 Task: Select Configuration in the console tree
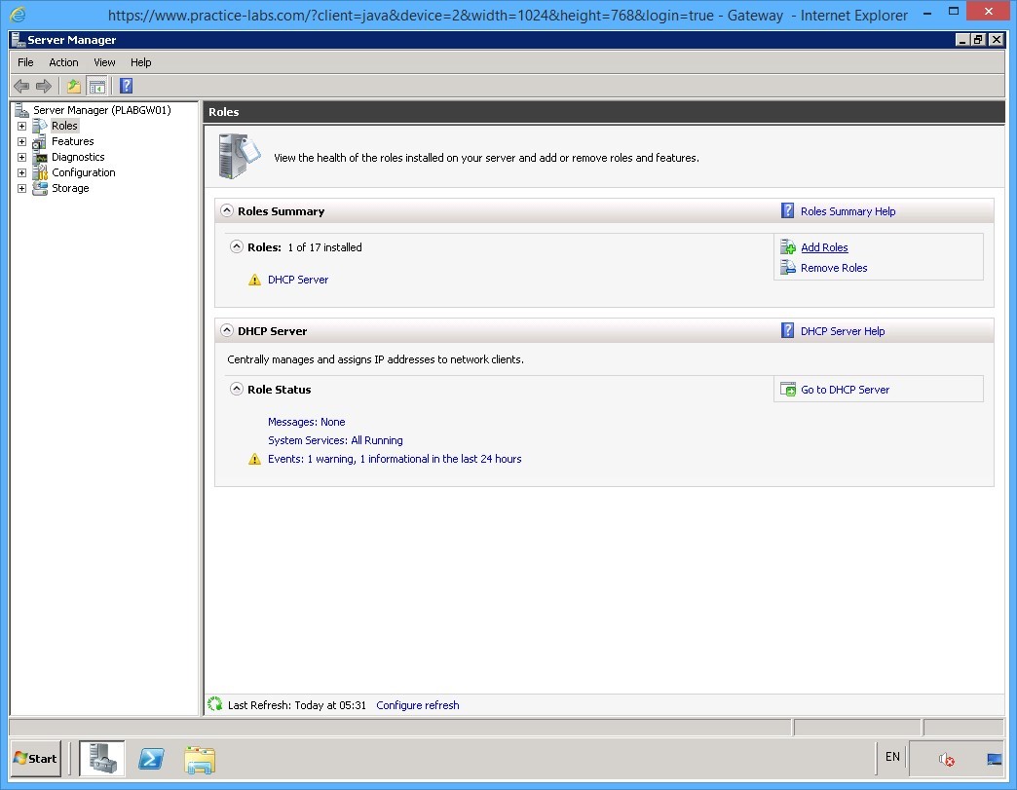click(81, 172)
